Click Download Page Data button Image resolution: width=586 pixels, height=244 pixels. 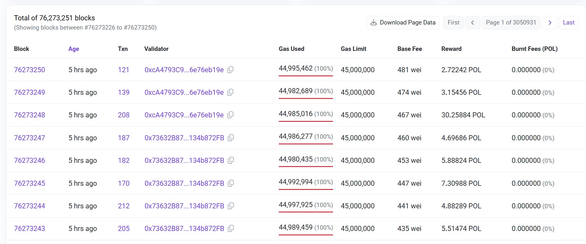tap(403, 23)
